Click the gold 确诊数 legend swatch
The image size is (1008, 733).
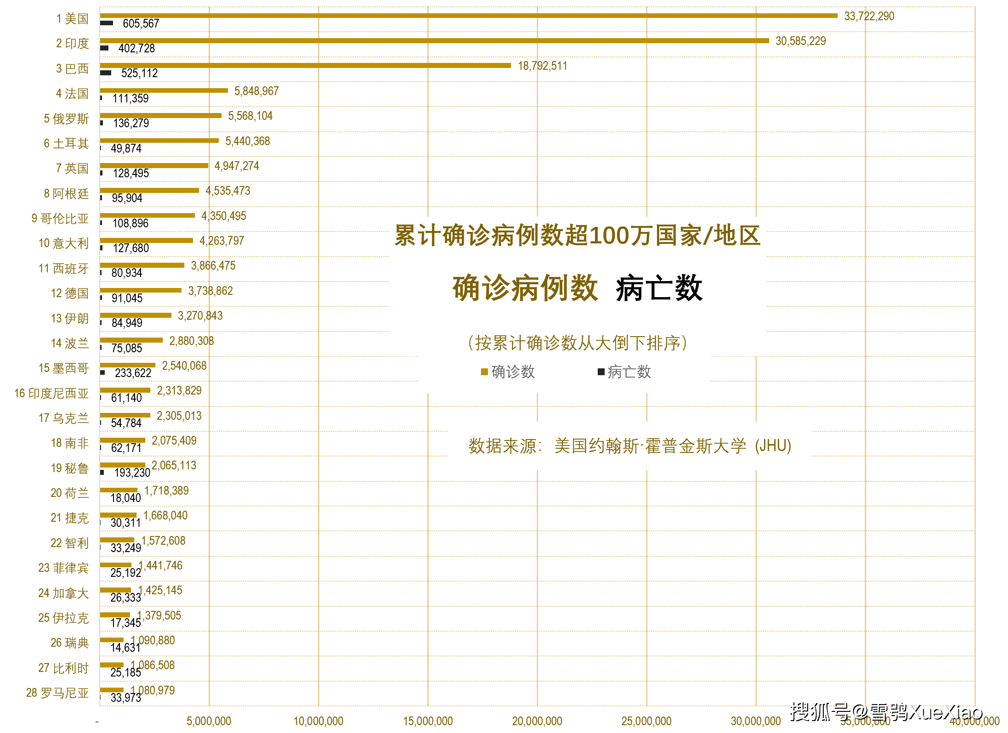coord(484,372)
